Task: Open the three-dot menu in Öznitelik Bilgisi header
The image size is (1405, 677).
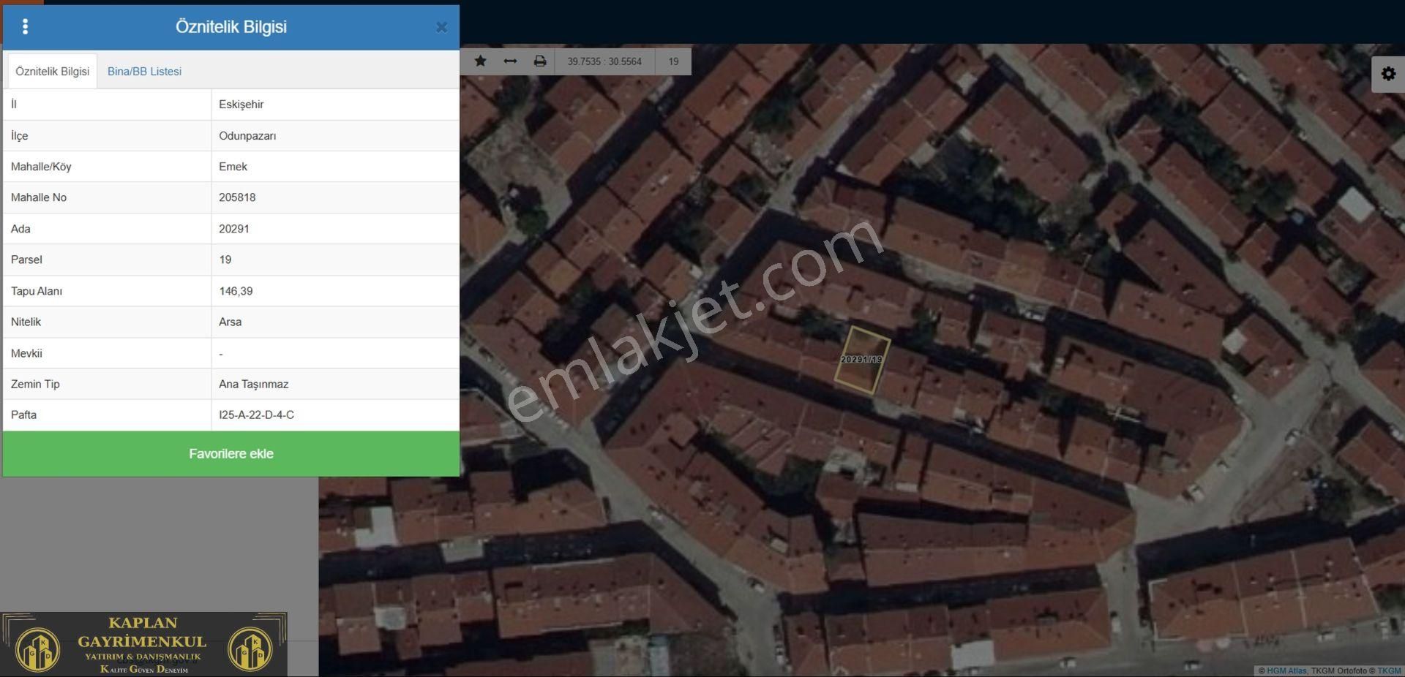Action: coord(26,27)
